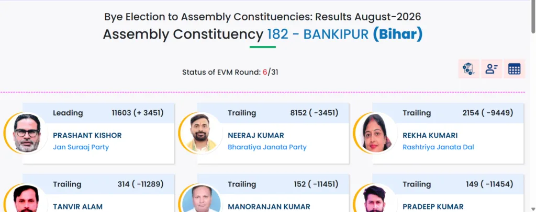Click Manoranjan Kumar's candidate photo
Image resolution: width=536 pixels, height=212 pixels.
(x=202, y=198)
